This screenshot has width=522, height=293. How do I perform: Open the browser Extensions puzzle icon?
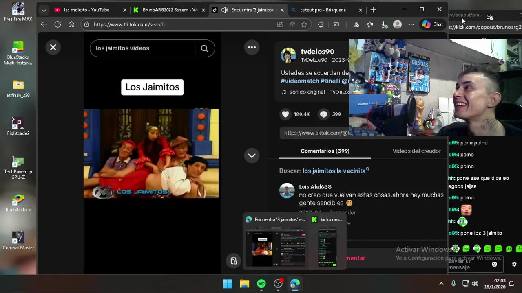(321, 24)
